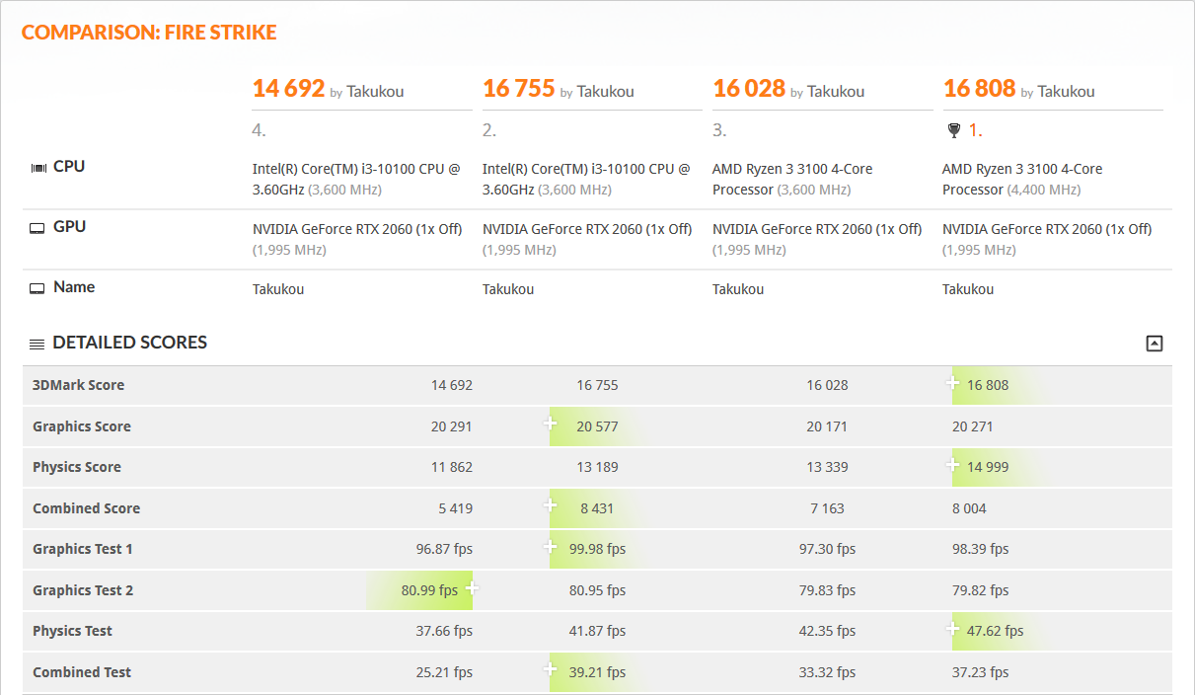Click the 11 862 Physics Score value
The height and width of the screenshot is (695, 1195).
[452, 467]
